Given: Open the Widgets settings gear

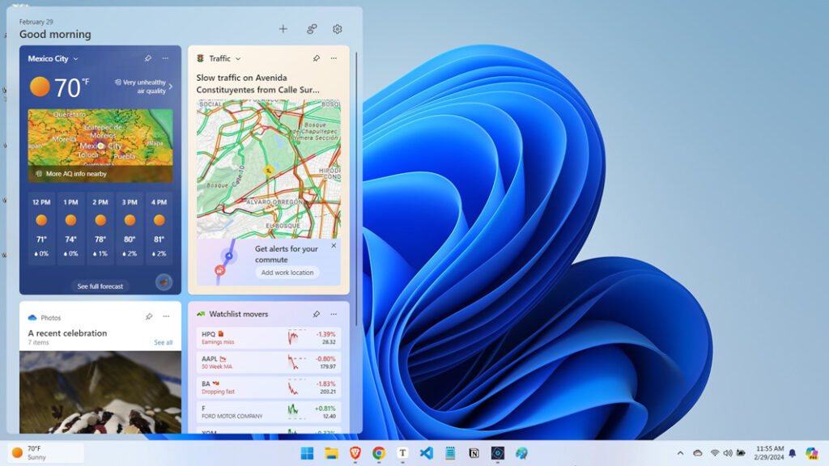Looking at the screenshot, I should [x=337, y=29].
